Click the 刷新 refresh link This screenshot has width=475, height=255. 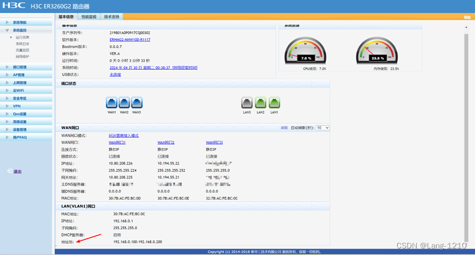point(284,128)
